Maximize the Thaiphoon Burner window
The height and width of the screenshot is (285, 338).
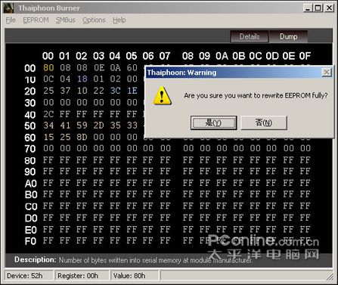coord(318,8)
